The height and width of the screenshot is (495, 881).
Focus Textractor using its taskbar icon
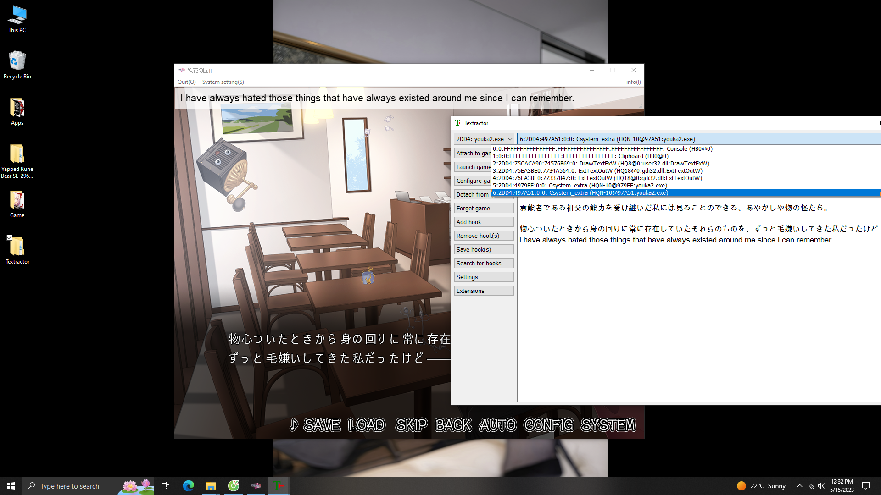coord(278,486)
